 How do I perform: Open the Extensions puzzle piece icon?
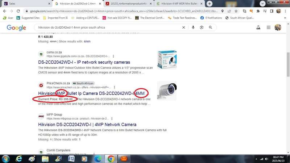coord(258,11)
